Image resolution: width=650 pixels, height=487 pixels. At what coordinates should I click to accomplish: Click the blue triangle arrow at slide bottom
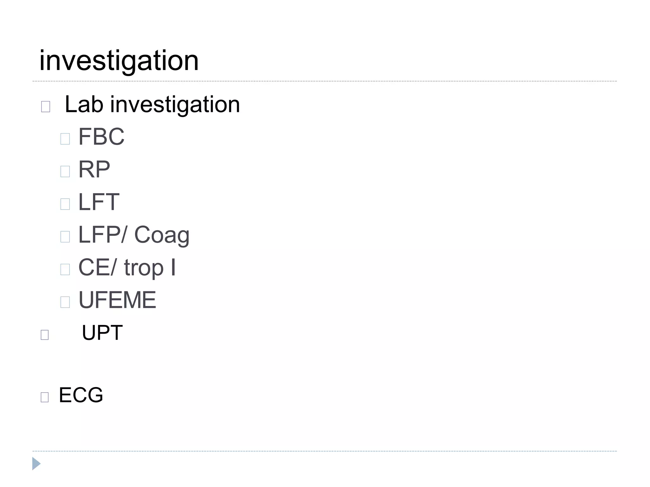[x=36, y=464]
